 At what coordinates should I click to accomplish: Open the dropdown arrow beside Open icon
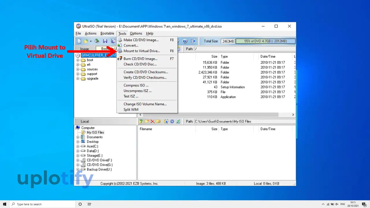click(x=90, y=41)
